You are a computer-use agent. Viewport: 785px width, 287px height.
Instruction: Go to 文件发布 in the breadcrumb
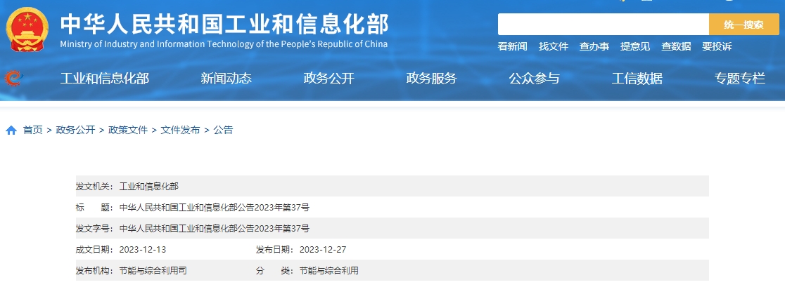(180, 130)
